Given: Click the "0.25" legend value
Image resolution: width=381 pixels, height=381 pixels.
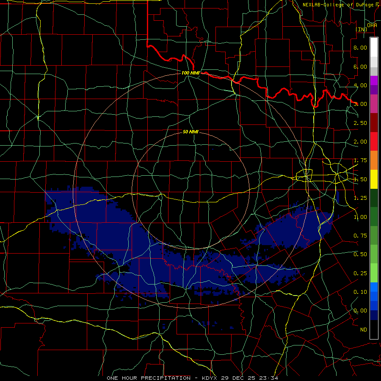Looking at the screenshot, I should click(x=360, y=273).
